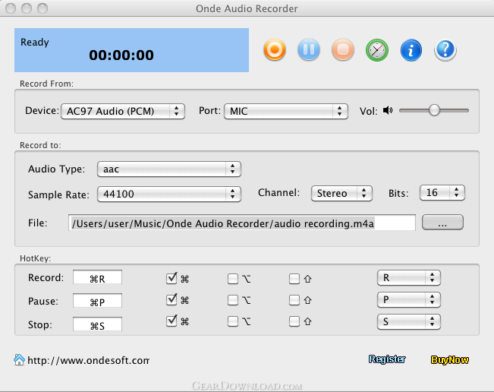Viewport: 494px width, 392px height.
Task: Open Record key dropdown showing R
Action: (x=408, y=278)
